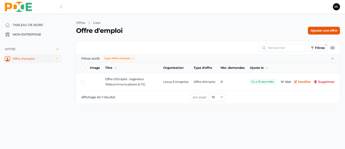
Task: Sort by Titre column
Action: pos(111,68)
